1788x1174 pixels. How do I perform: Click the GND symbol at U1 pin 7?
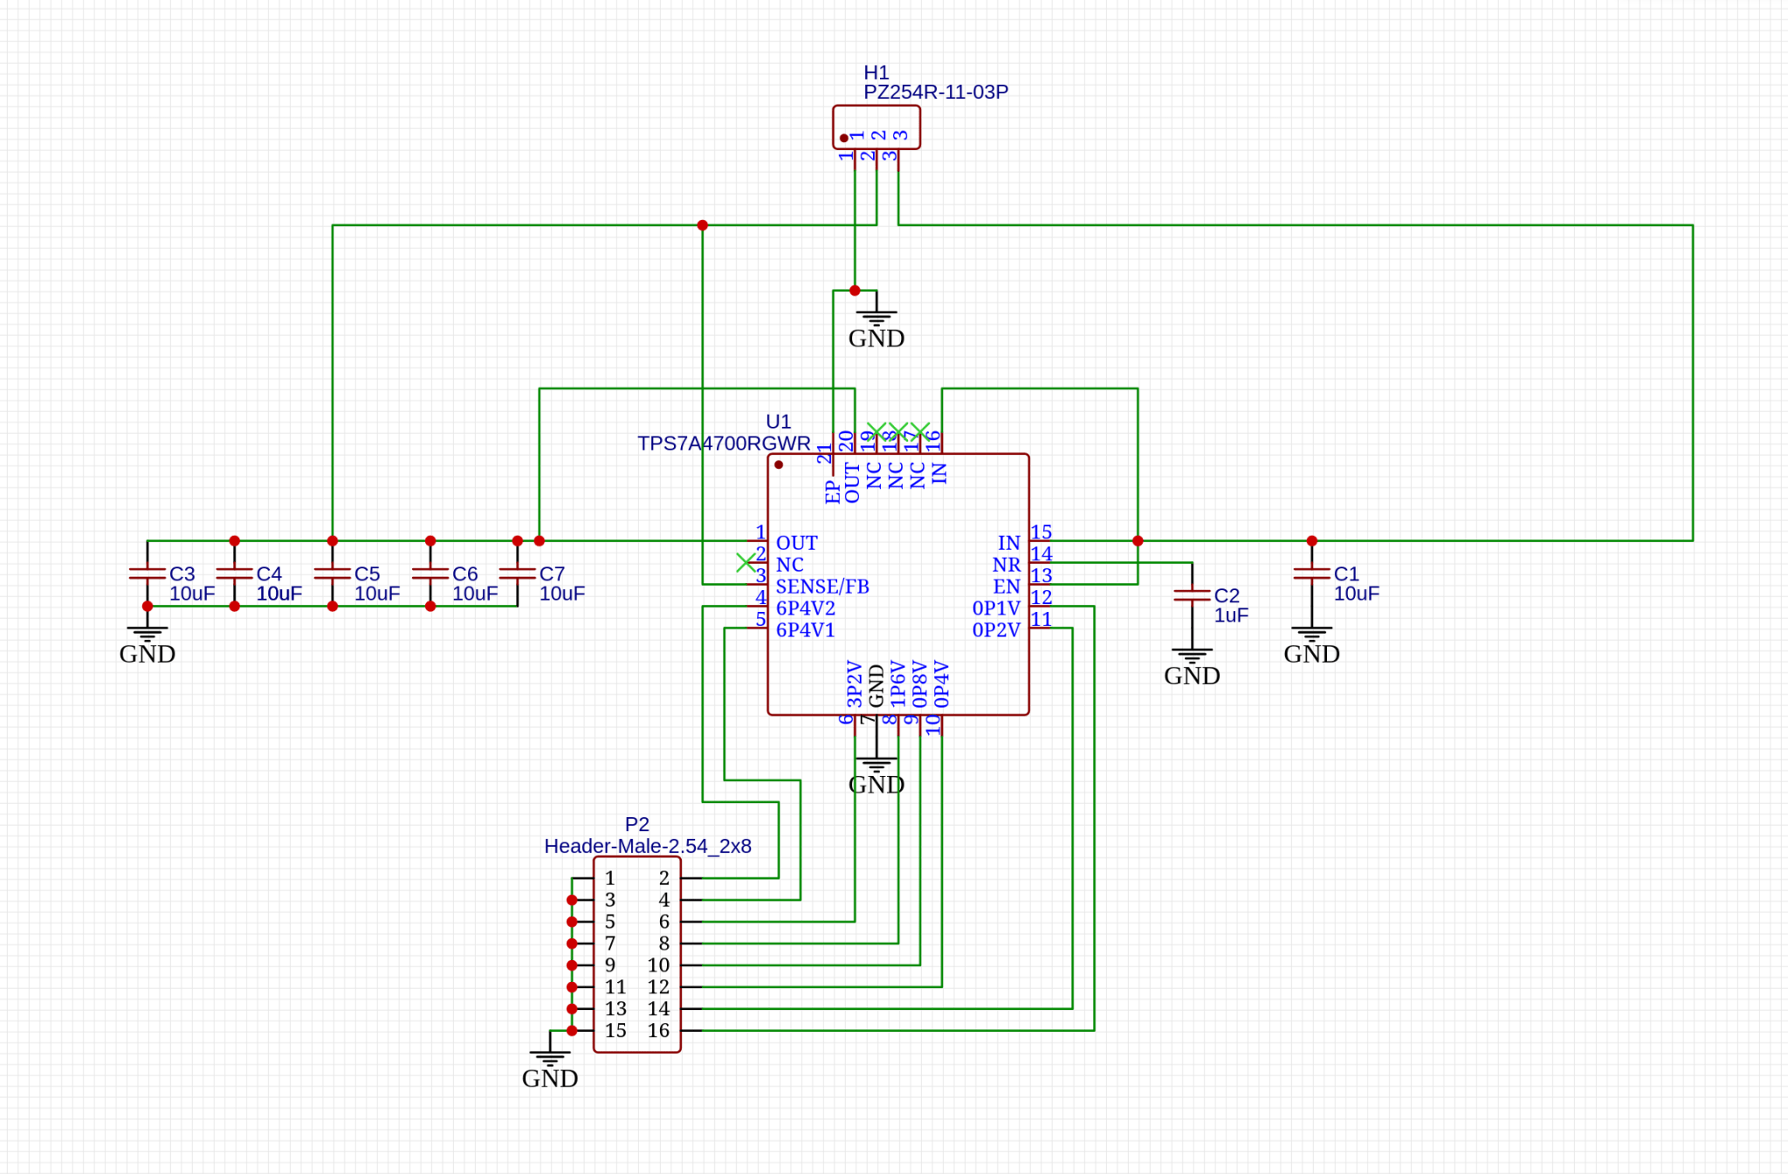pyautogui.click(x=876, y=773)
